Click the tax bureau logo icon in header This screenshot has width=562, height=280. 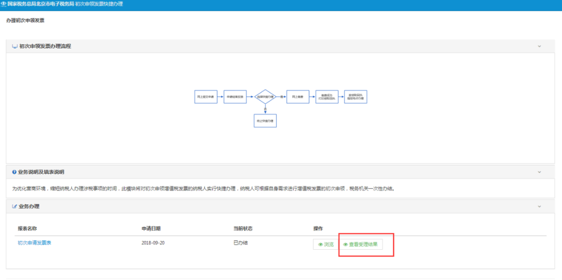point(4,4)
